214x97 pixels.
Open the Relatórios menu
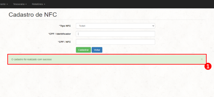point(39,4)
